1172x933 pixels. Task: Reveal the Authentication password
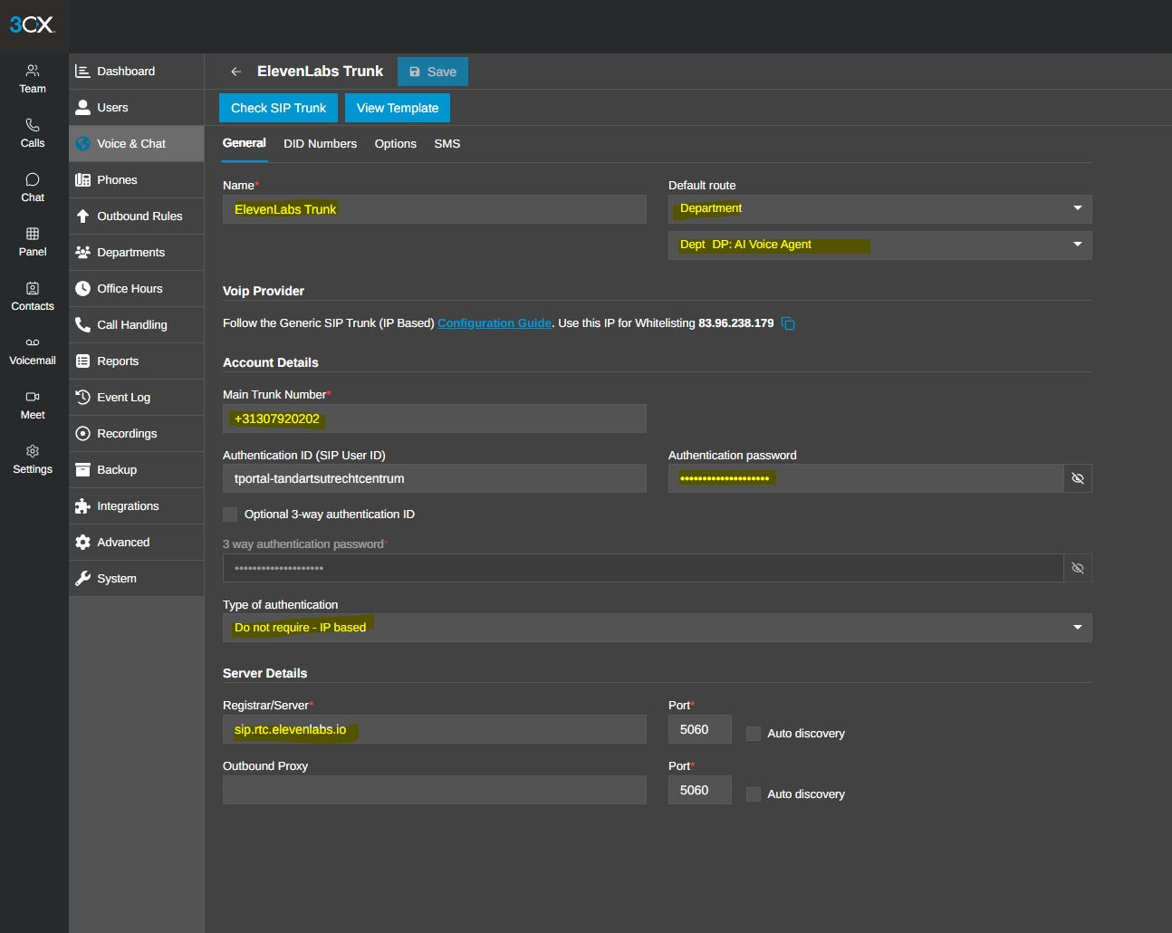(1078, 478)
